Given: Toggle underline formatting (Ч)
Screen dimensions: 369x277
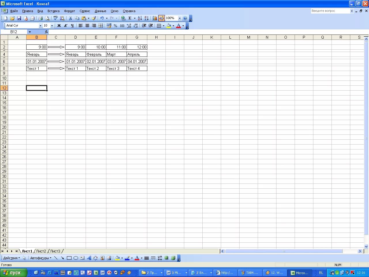Looking at the screenshot, I should pyautogui.click(x=72, y=26).
